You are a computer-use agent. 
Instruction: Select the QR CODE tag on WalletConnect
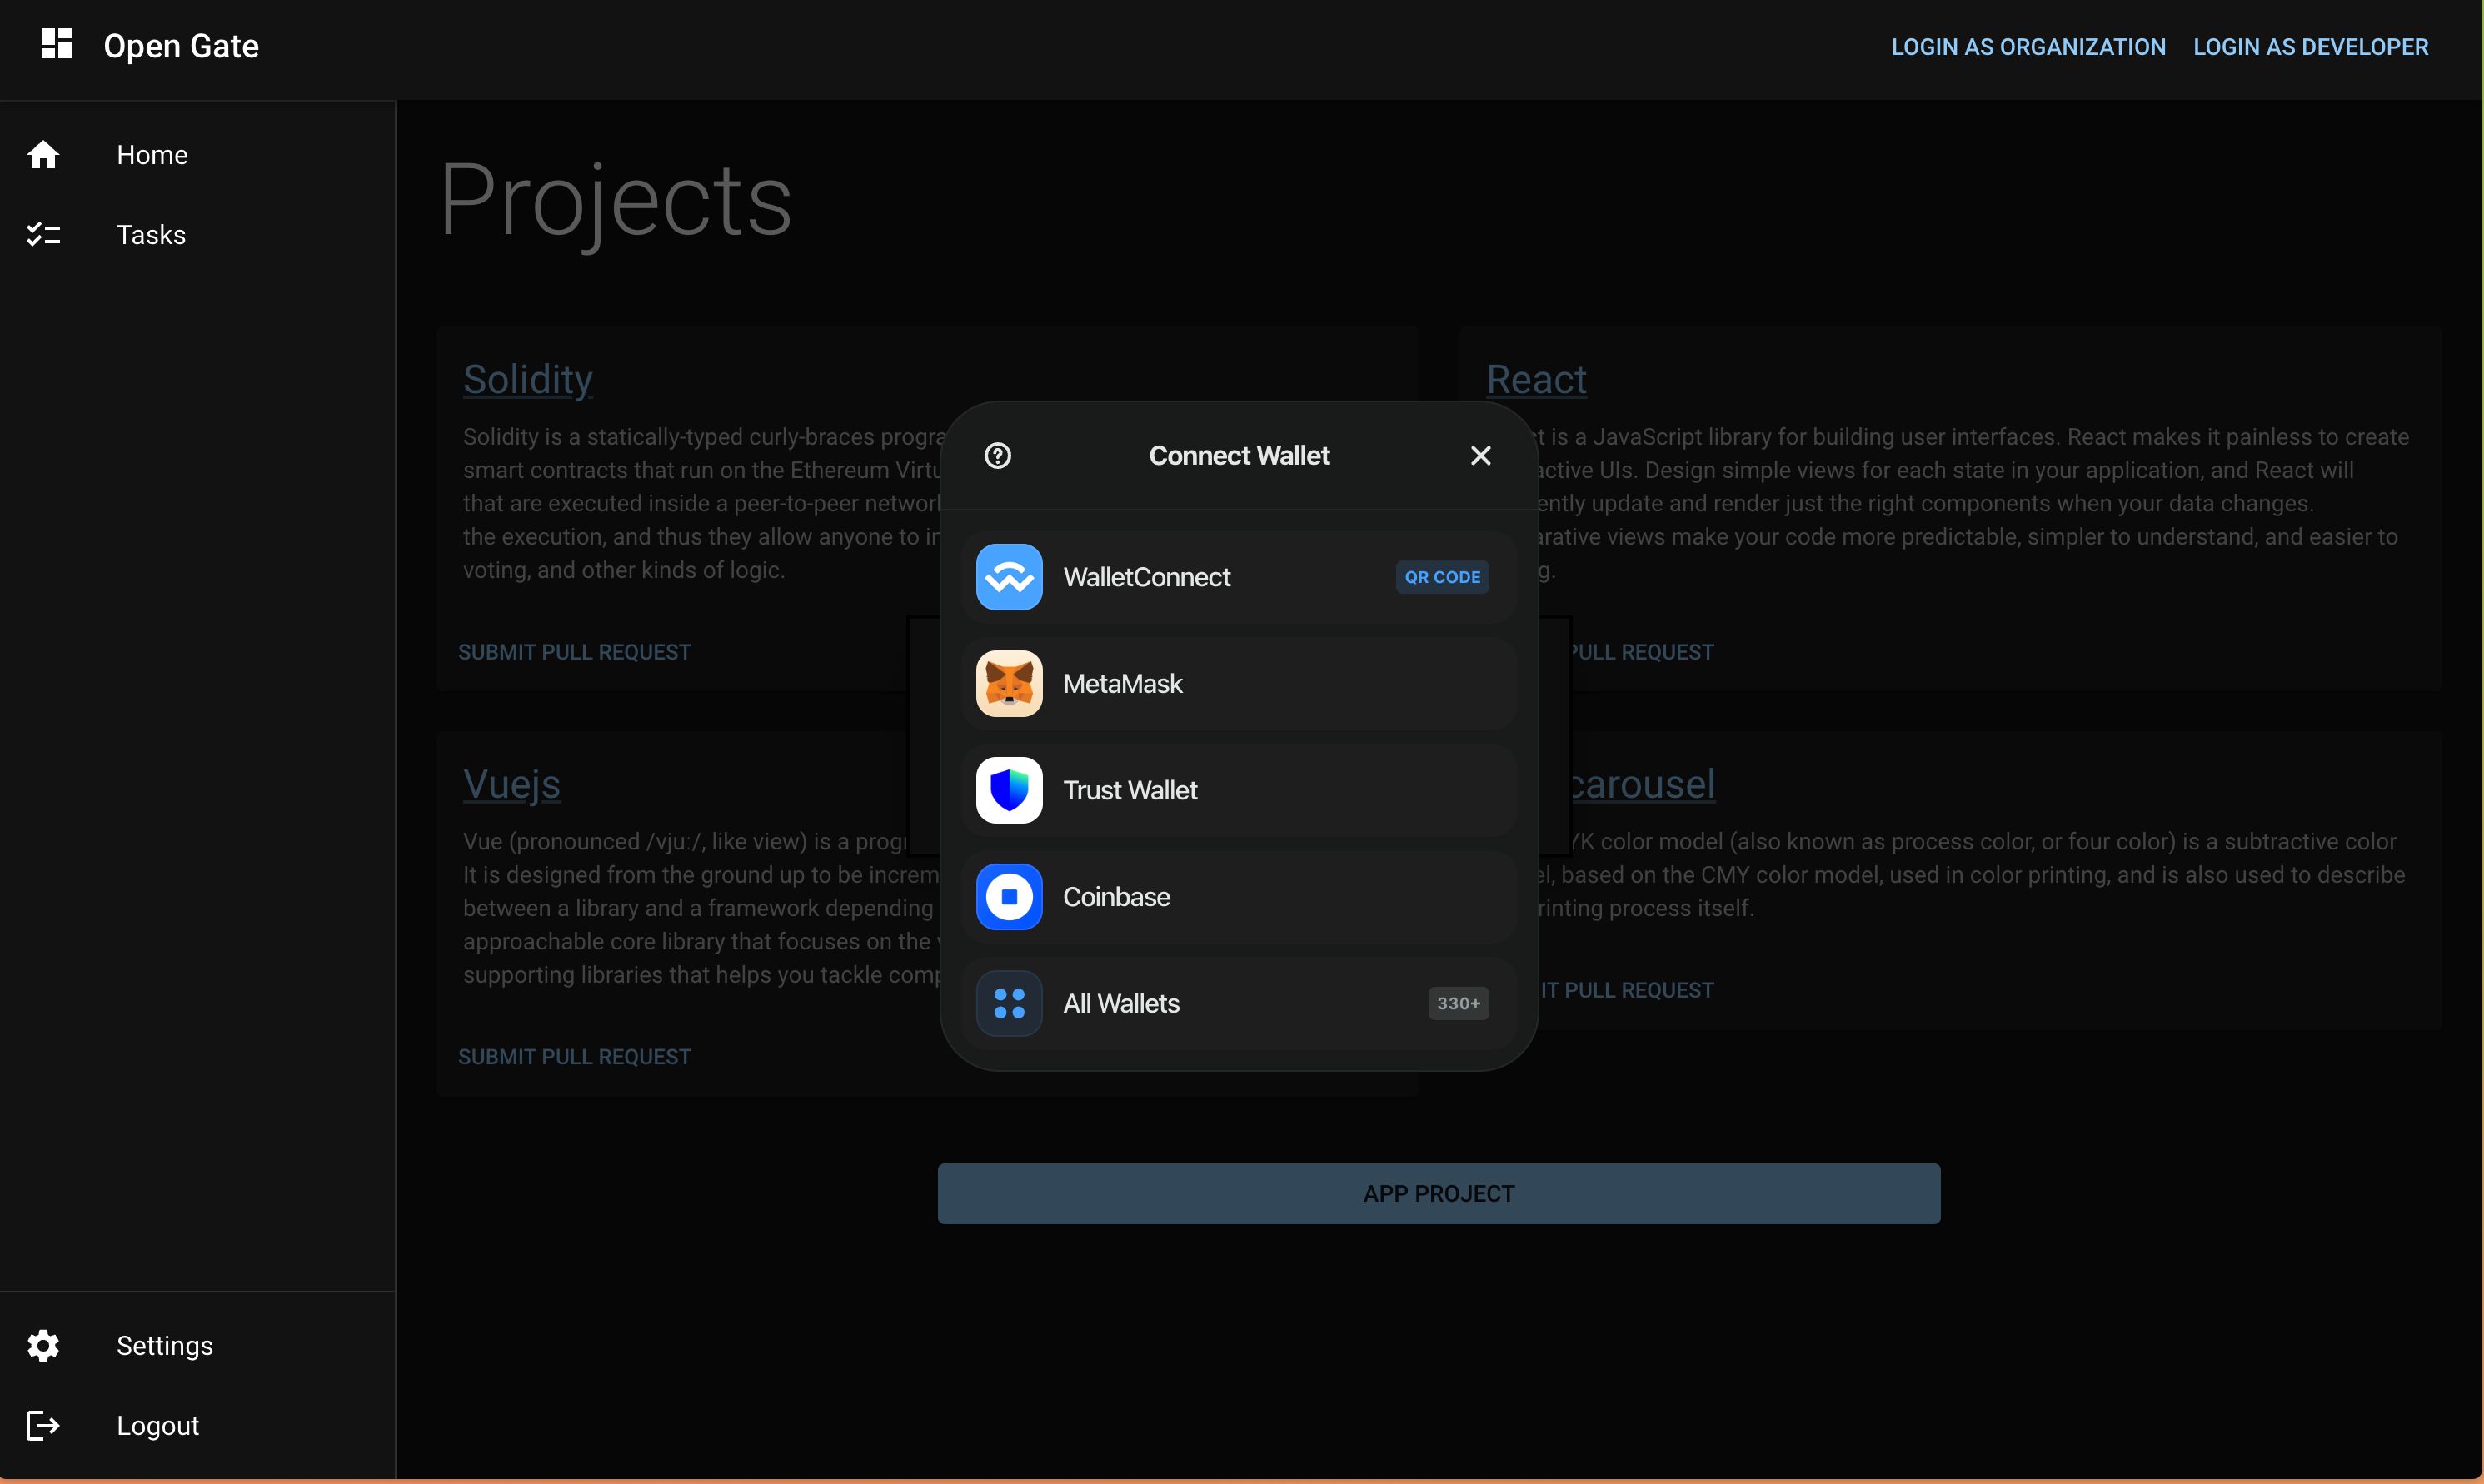click(1442, 577)
